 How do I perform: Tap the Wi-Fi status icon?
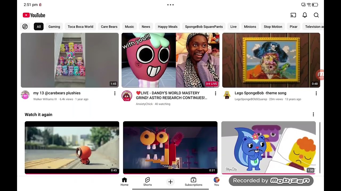[309, 5]
